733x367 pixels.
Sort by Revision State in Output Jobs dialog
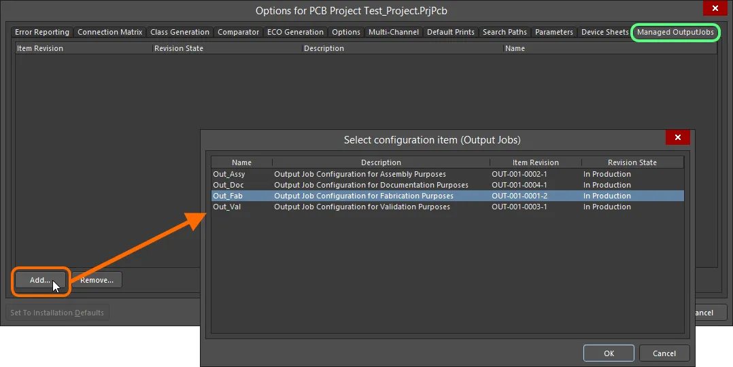tap(632, 162)
